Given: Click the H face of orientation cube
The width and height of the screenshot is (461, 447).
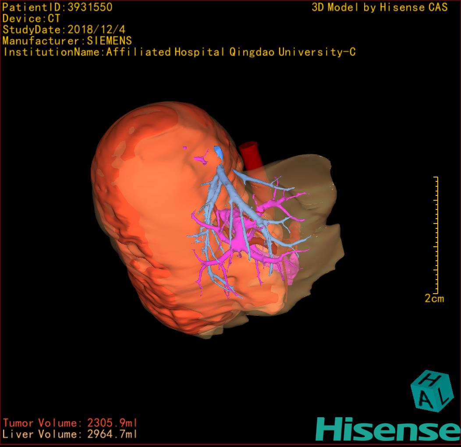Looking at the screenshot, I should pos(430,380).
